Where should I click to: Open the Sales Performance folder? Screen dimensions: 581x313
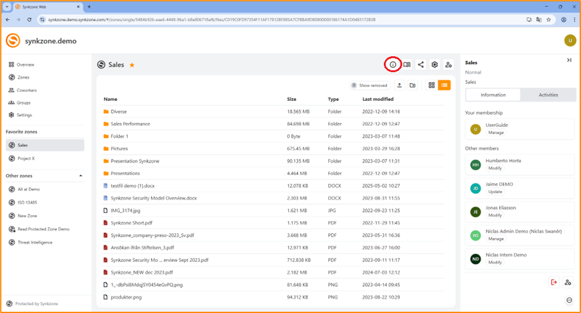[130, 124]
